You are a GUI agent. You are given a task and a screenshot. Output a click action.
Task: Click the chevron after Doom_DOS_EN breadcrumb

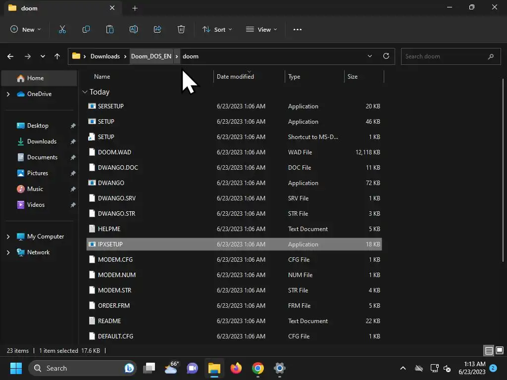coord(177,56)
